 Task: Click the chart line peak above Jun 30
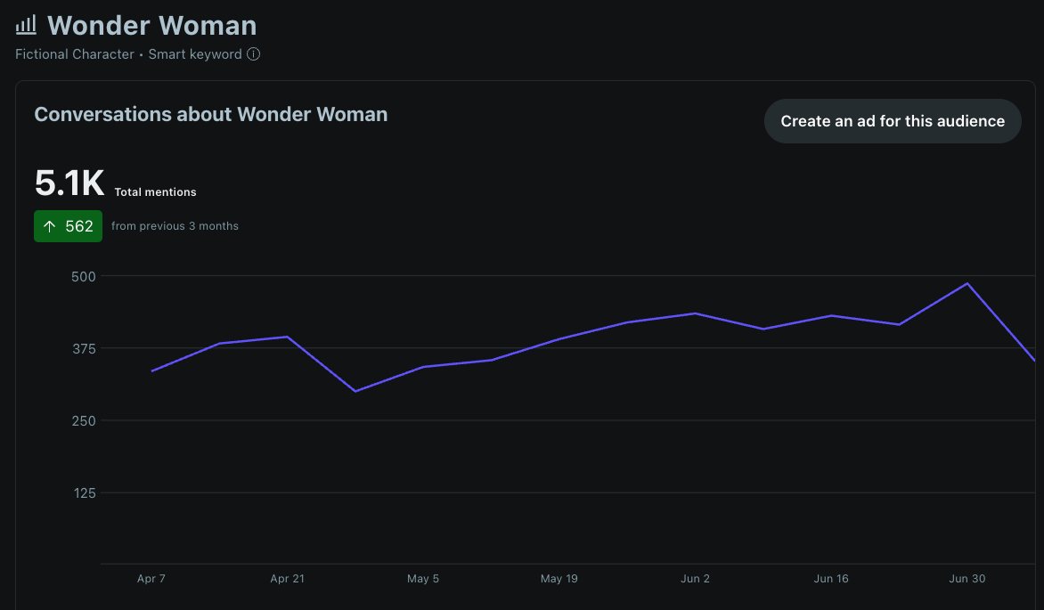click(967, 284)
